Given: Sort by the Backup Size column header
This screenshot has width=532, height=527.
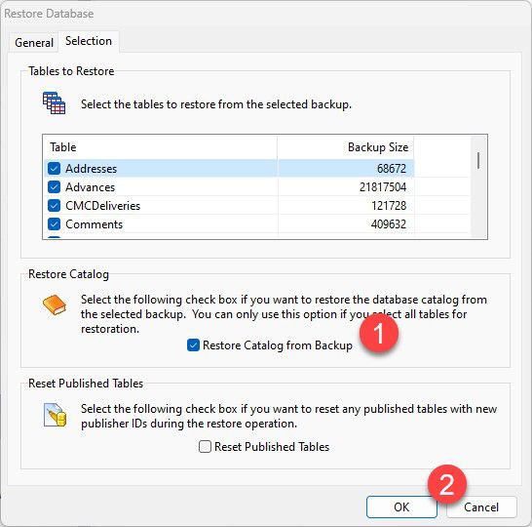Looking at the screenshot, I should [x=346, y=147].
